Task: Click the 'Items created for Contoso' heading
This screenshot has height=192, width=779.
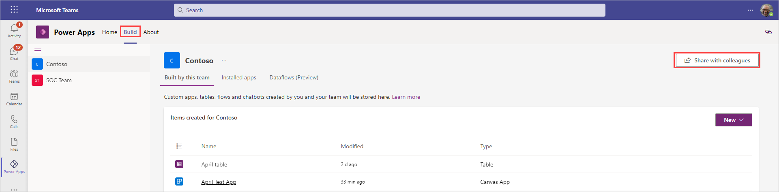Action: (204, 117)
